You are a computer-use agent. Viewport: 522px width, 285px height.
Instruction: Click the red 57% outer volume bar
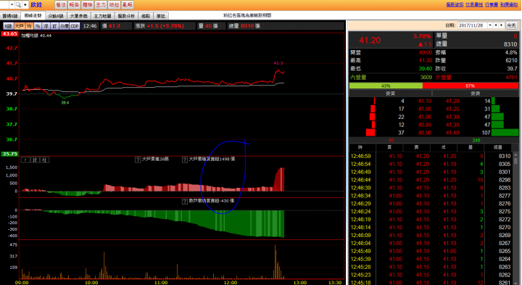click(x=471, y=86)
